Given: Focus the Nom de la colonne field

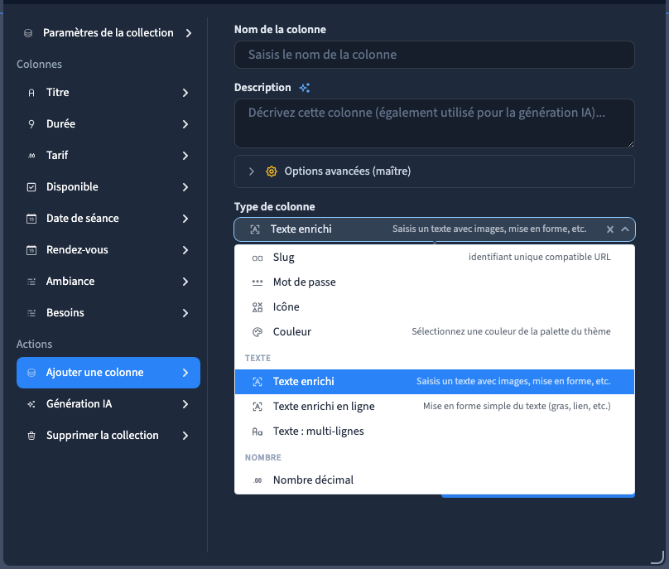Looking at the screenshot, I should [435, 55].
